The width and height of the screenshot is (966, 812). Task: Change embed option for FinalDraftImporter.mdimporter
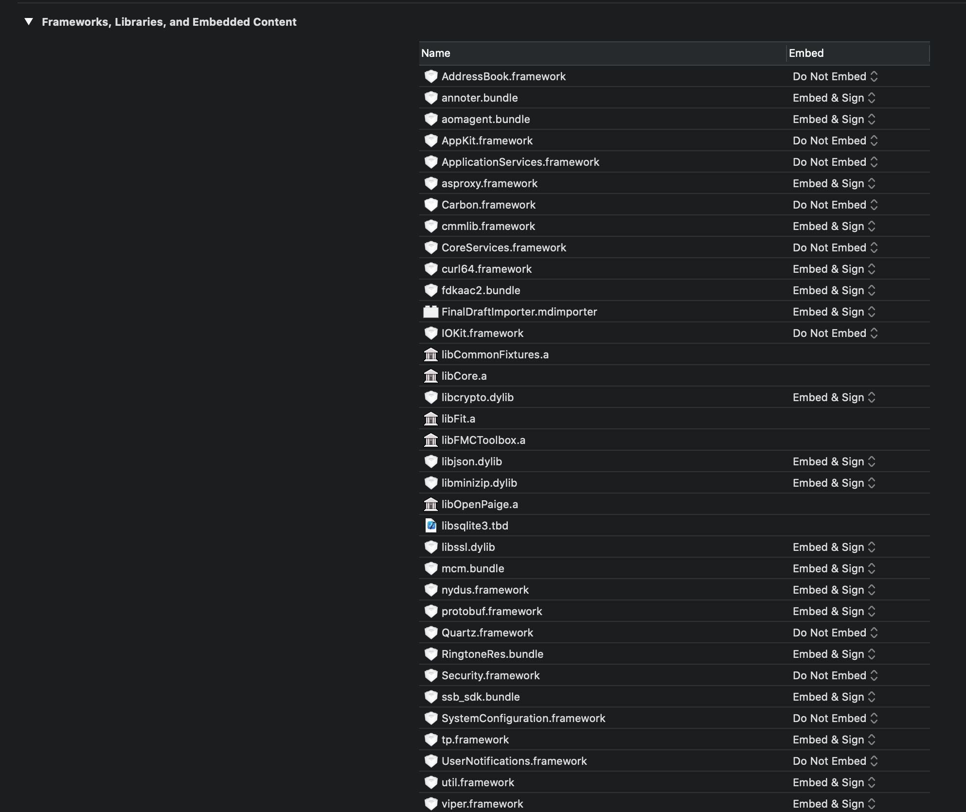coord(834,312)
